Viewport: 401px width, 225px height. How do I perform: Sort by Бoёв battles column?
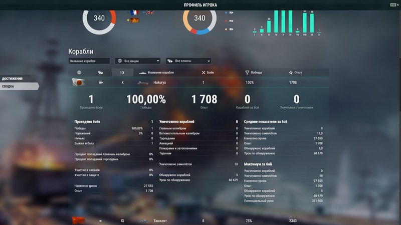click(x=208, y=72)
